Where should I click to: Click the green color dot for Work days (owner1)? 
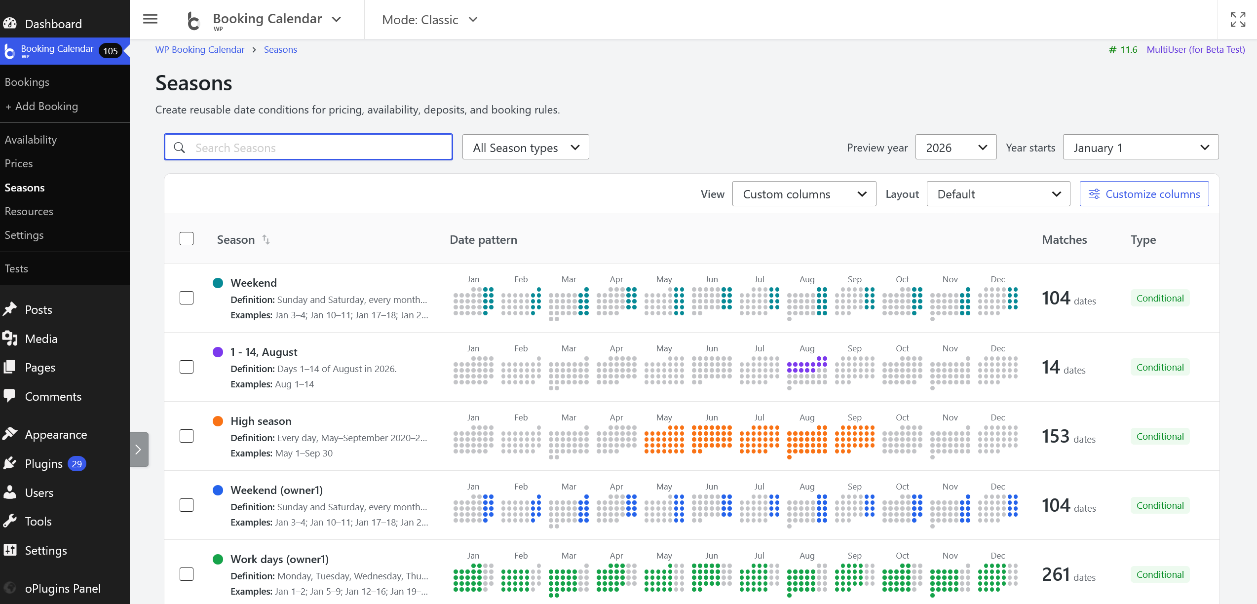tap(218, 559)
